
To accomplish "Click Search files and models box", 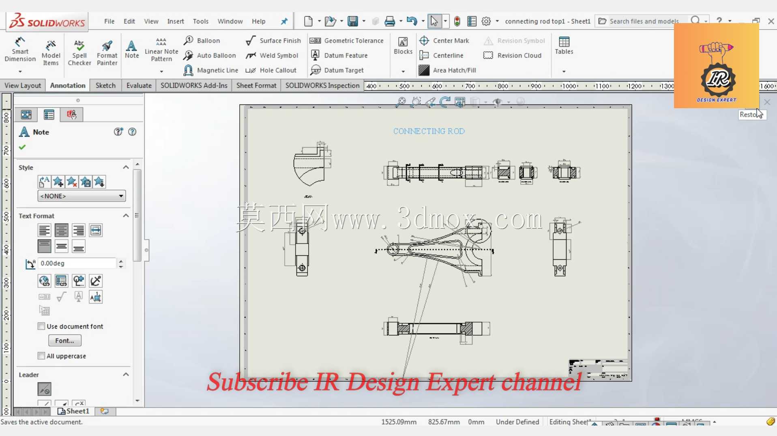I will pos(644,21).
